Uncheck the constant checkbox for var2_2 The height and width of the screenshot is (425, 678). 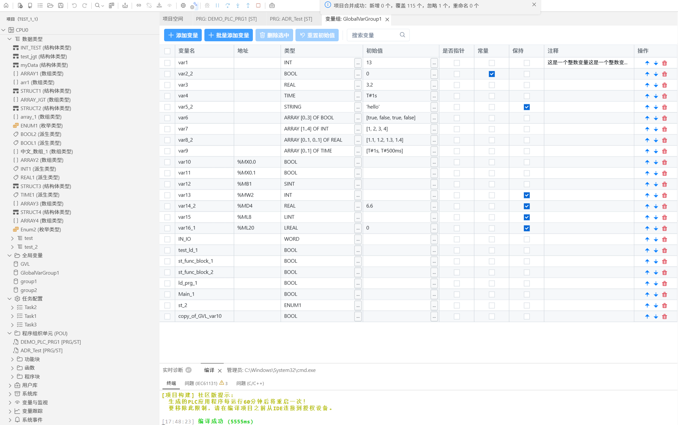point(492,74)
